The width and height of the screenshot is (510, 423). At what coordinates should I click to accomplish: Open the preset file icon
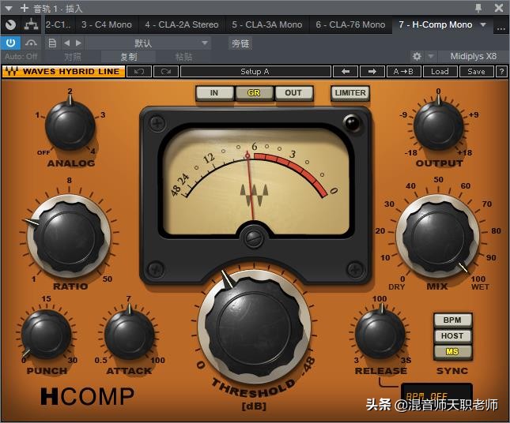[x=52, y=43]
